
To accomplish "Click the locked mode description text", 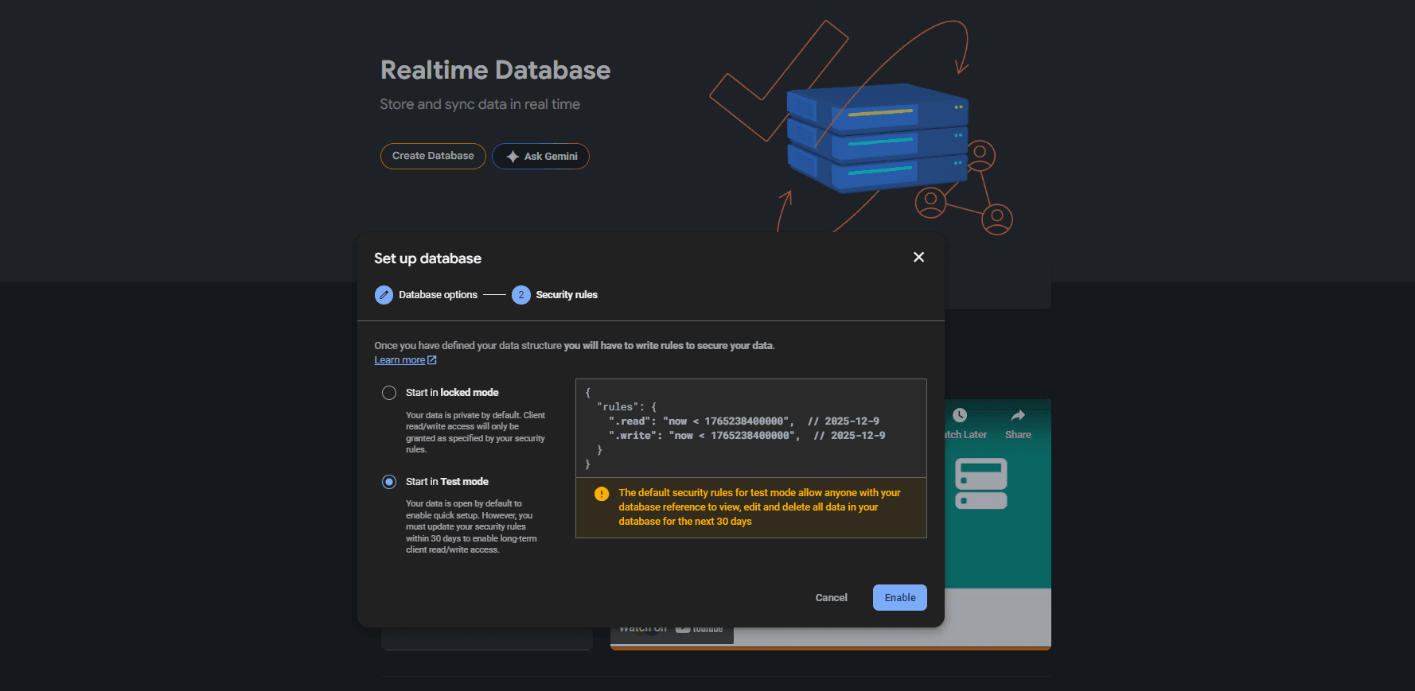I will [475, 433].
